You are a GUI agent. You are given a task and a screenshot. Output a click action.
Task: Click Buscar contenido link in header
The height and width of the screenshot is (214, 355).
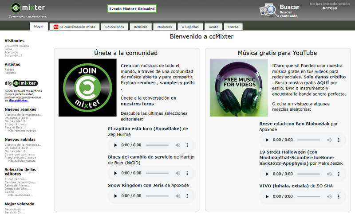288,14
